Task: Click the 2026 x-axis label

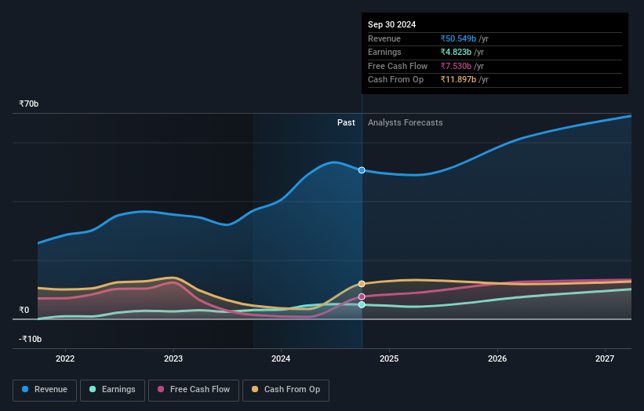Action: pos(497,358)
